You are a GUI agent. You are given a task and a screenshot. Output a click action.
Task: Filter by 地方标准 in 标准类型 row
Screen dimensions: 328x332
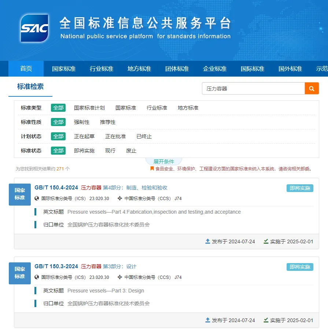[188, 108]
